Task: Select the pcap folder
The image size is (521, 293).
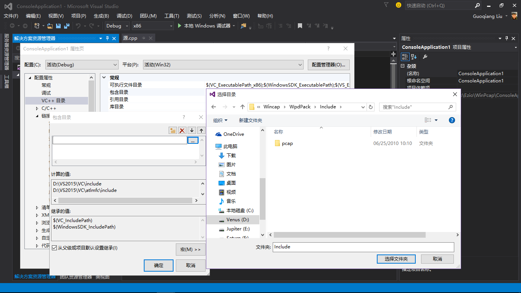Action: (x=283, y=143)
